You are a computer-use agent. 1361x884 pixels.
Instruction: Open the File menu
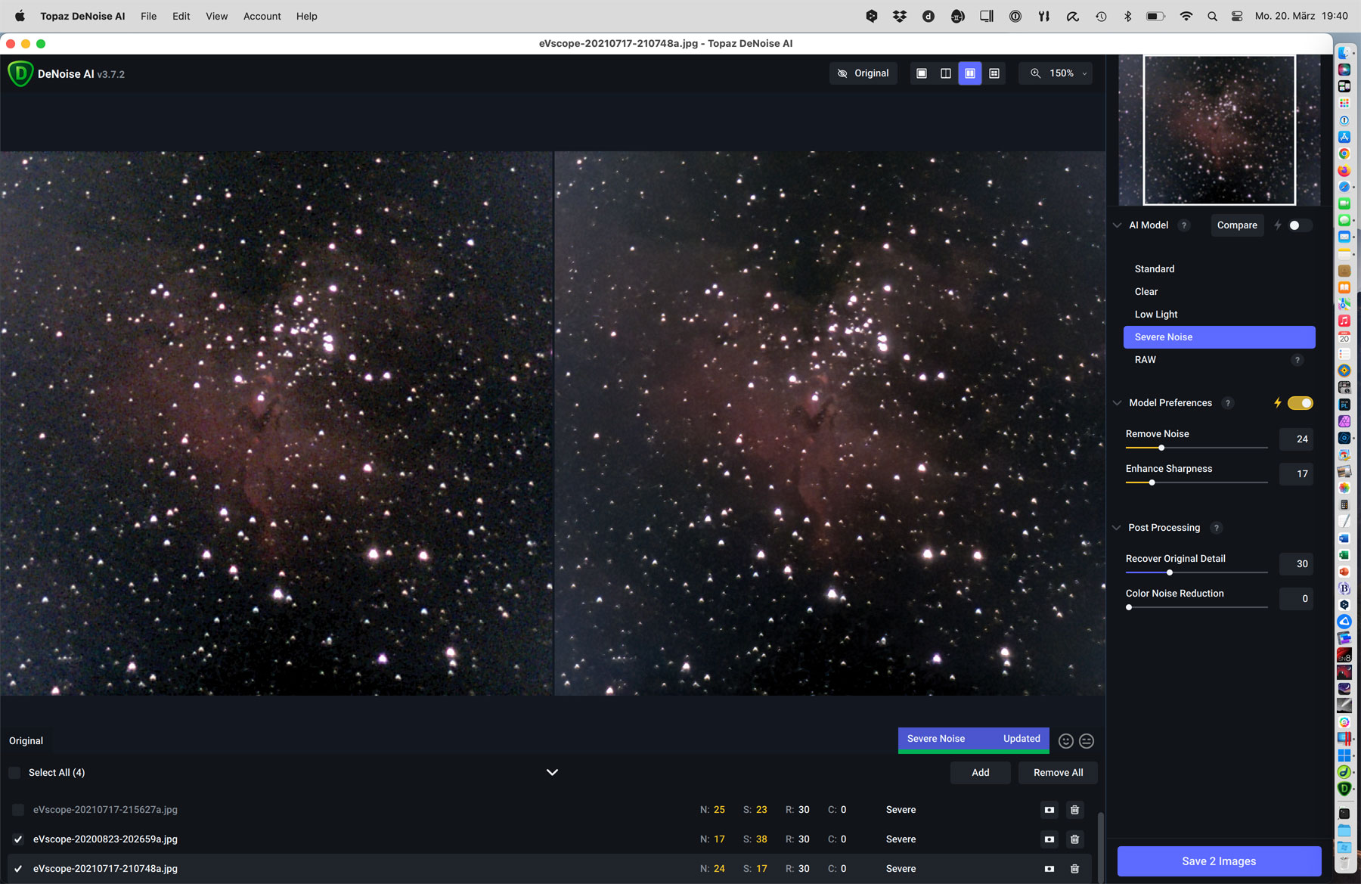149,16
